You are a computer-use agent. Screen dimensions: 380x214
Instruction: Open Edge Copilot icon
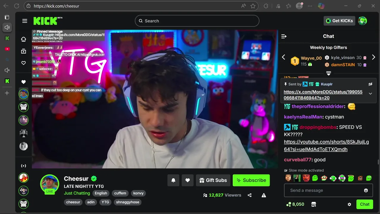(321, 6)
